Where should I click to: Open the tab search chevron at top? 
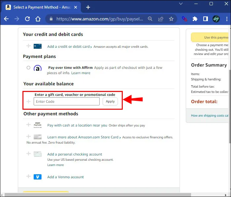(181, 4)
